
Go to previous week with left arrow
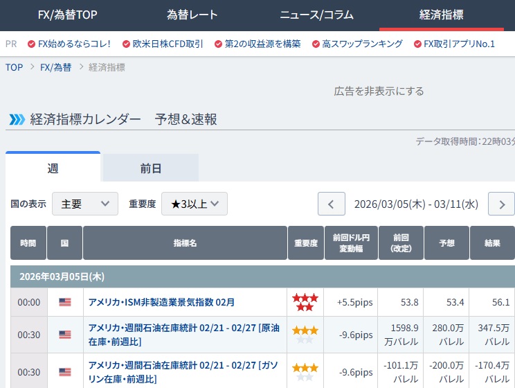coord(331,204)
